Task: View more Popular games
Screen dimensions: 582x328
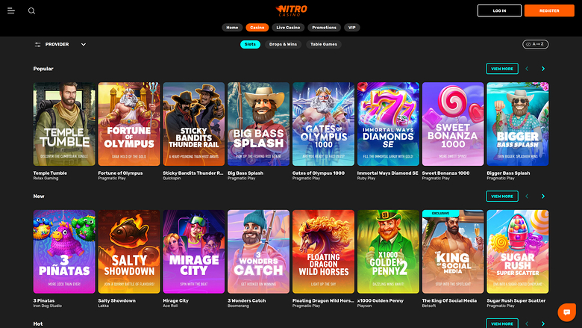Action: pos(502,69)
